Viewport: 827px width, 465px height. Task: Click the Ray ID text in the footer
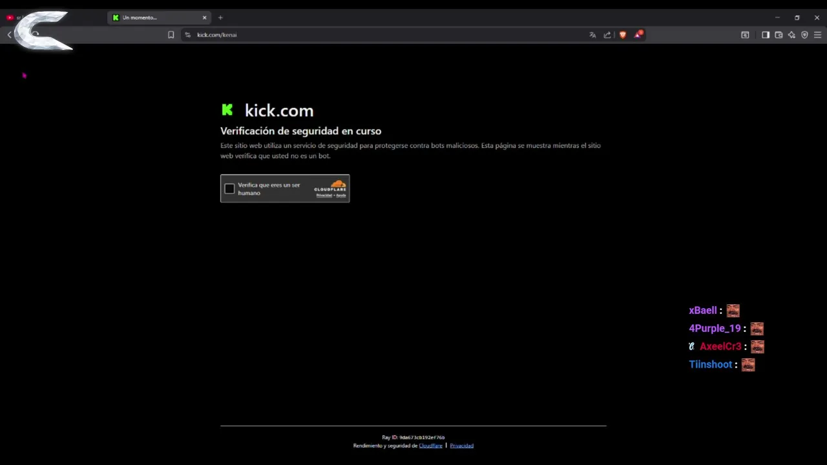pos(413,437)
